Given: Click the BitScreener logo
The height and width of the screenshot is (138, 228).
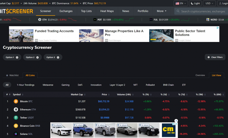Looking at the screenshot, I should tap(16, 11).
